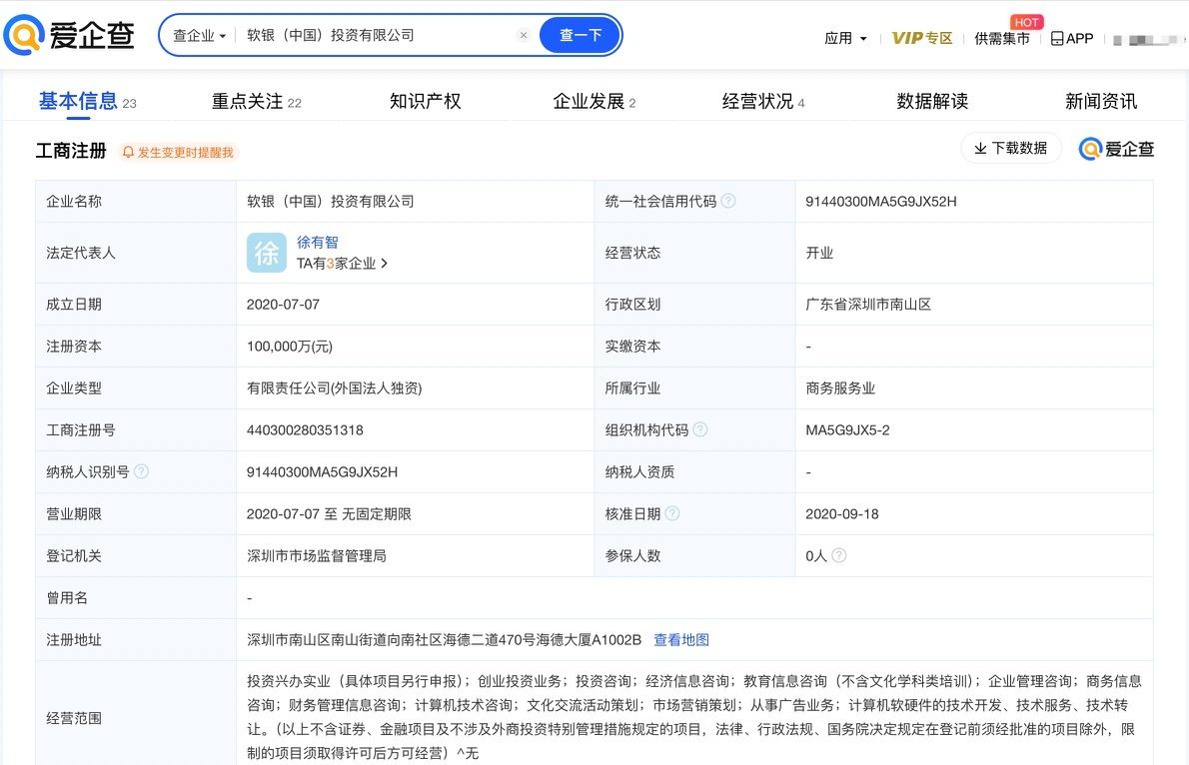Click the 徐有智 name link
The image size is (1189, 765).
point(318,243)
